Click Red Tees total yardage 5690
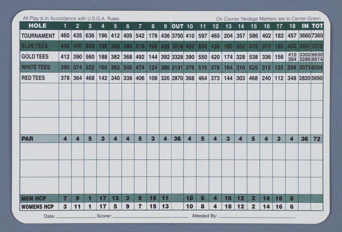 (317, 78)
